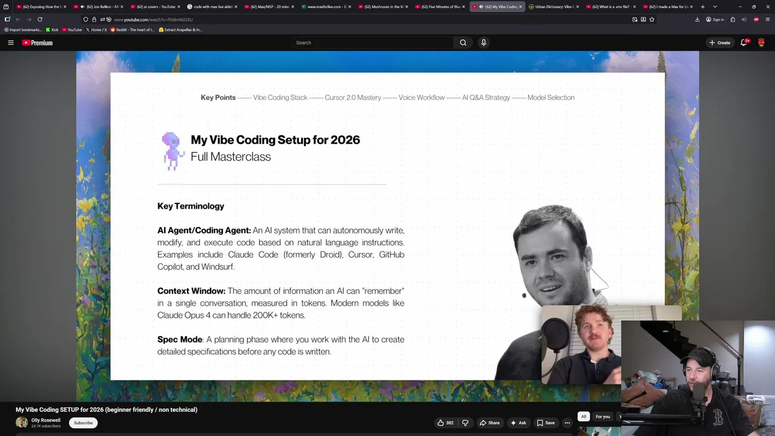This screenshot has height=436, width=775.
Task: Click the save-to-pocket icon in address bar
Action: [x=643, y=19]
